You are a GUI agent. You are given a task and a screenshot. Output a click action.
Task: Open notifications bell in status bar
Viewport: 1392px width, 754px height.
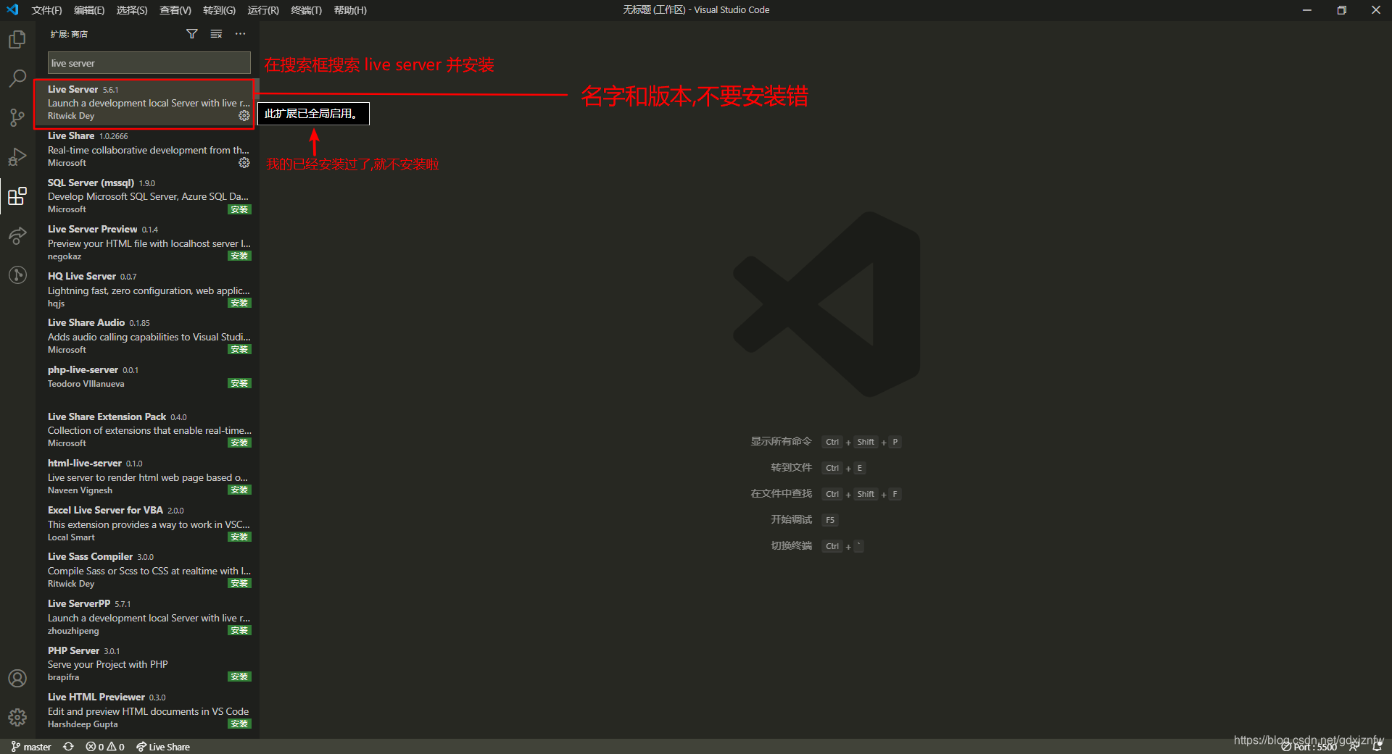(1377, 747)
